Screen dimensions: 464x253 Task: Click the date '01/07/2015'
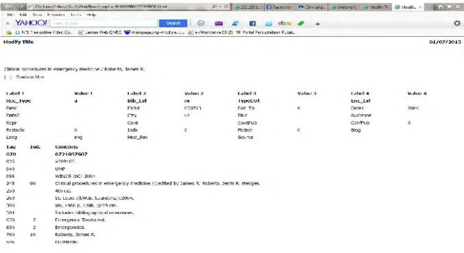point(445,42)
